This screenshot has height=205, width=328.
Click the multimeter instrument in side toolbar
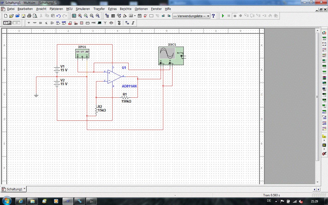(324, 33)
